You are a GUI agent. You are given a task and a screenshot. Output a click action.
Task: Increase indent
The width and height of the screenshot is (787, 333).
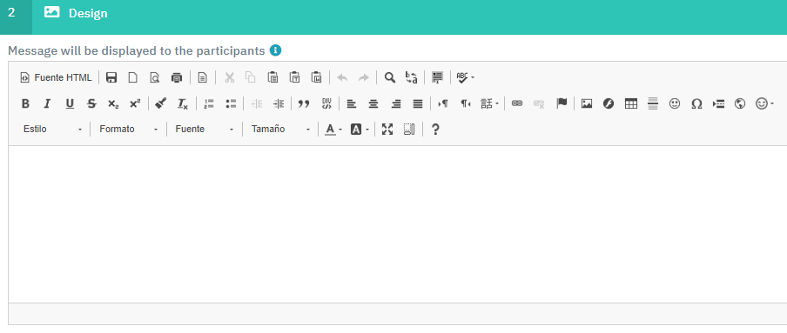pos(278,103)
